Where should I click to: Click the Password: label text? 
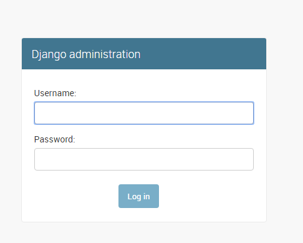click(x=54, y=139)
